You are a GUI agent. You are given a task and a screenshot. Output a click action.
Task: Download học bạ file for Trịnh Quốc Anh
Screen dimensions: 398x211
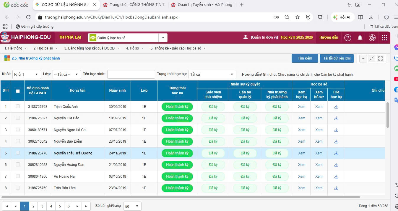(336, 107)
